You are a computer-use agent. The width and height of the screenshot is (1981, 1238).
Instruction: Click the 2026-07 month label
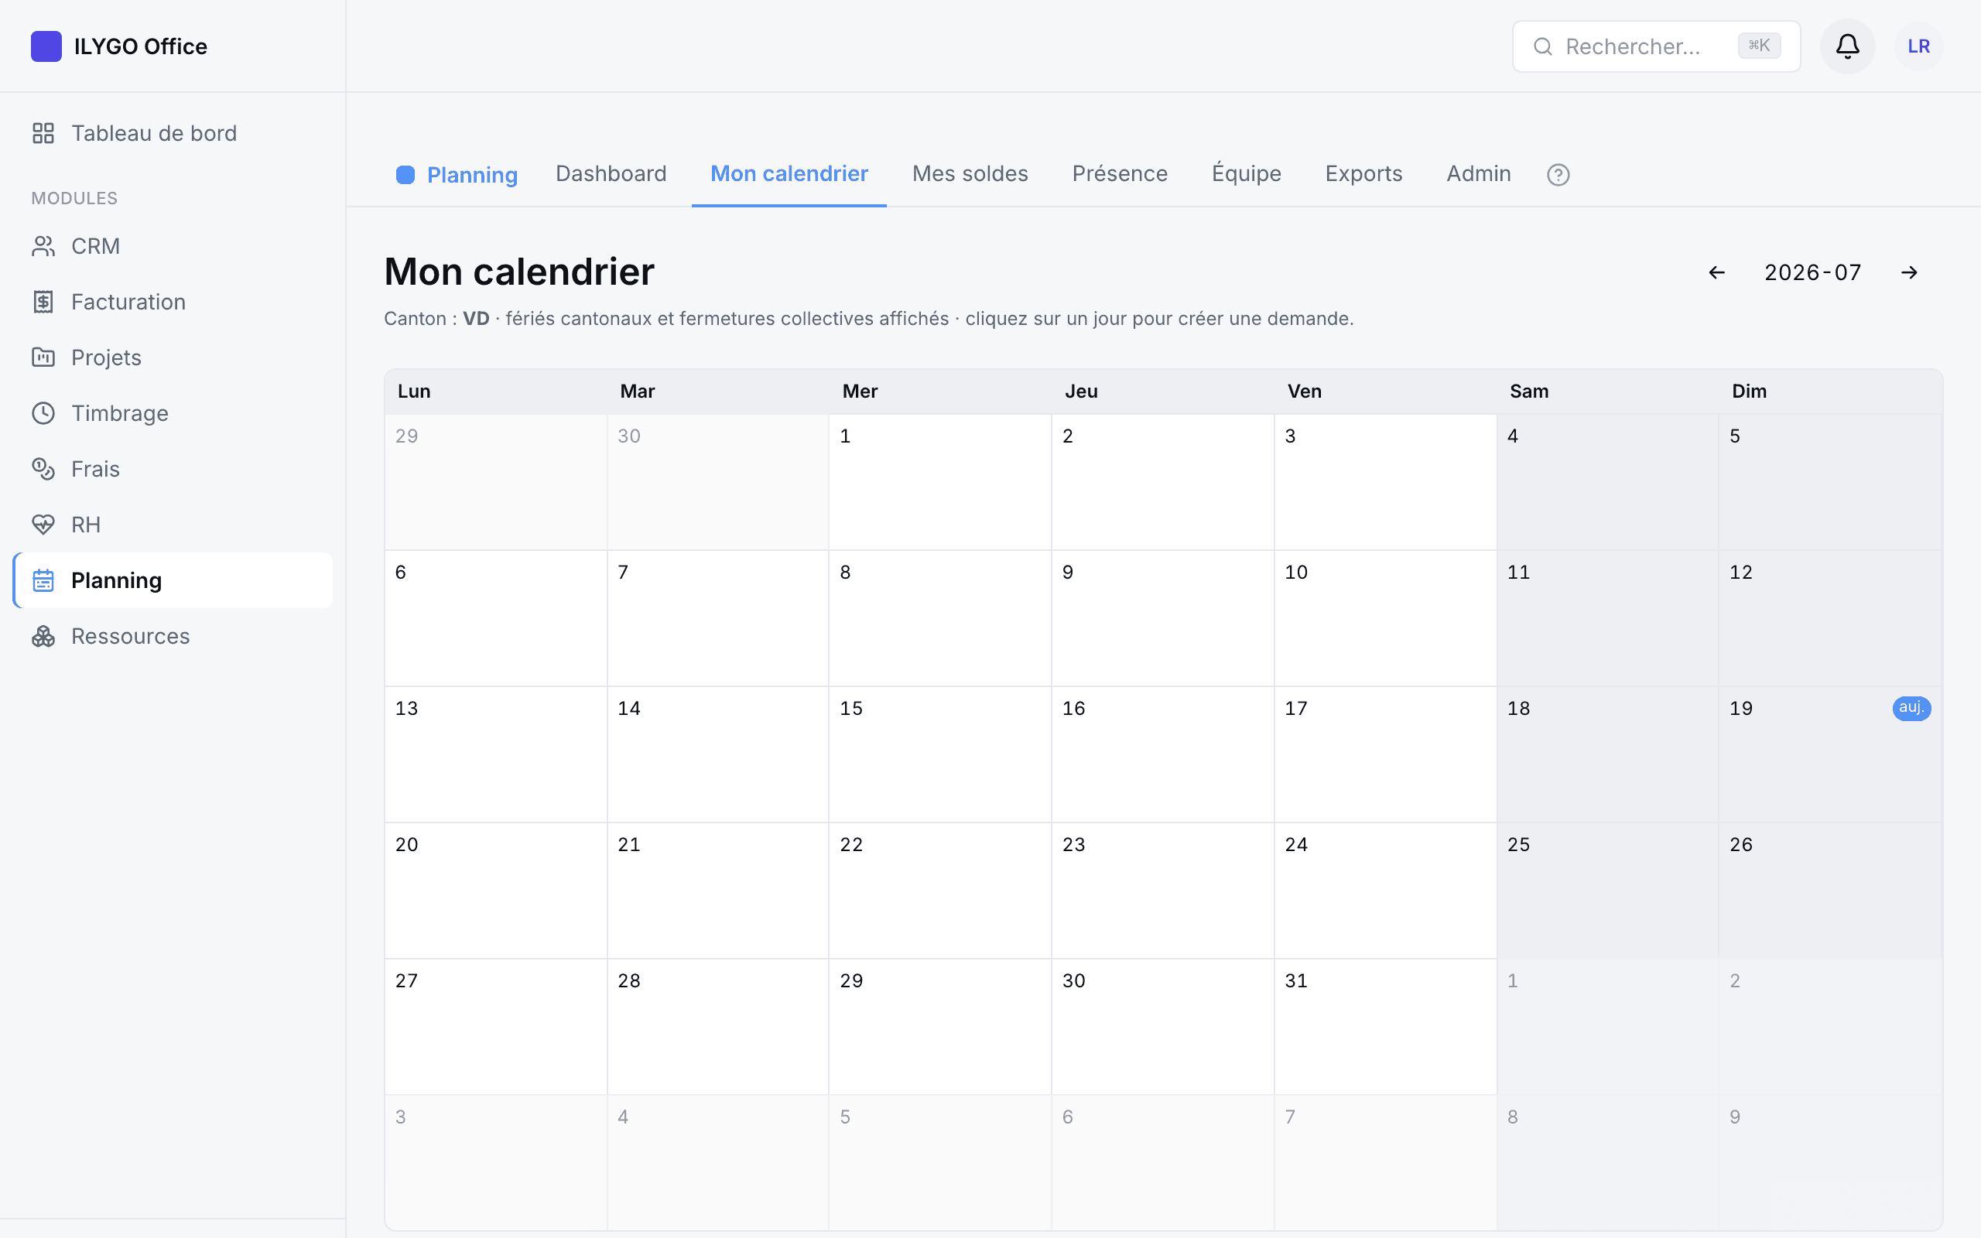coord(1812,272)
